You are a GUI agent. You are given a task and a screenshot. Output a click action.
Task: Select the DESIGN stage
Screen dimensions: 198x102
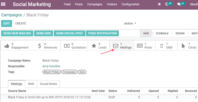(x=180, y=34)
